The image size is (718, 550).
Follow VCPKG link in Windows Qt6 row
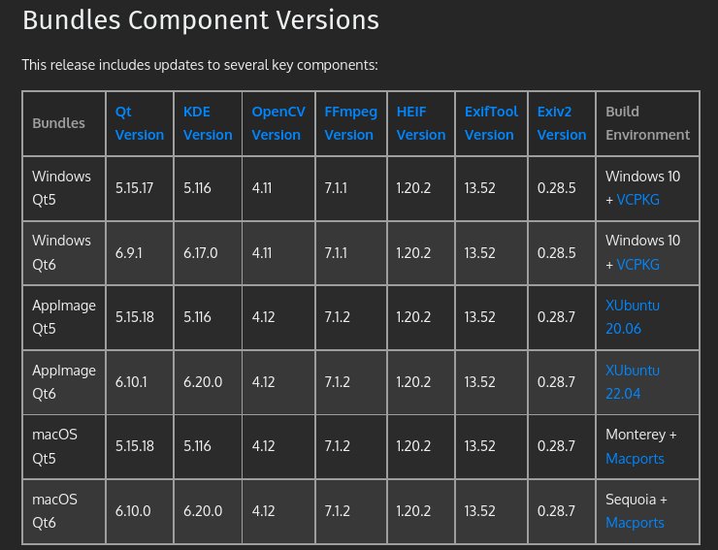click(637, 264)
